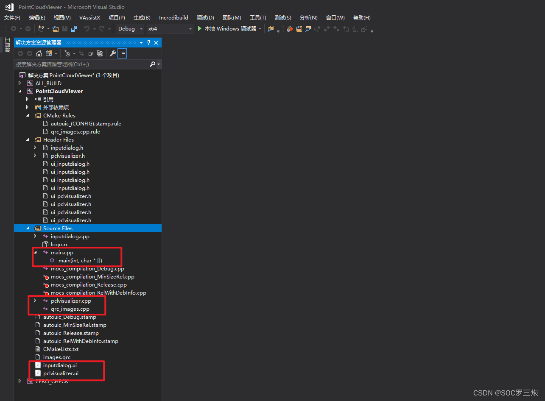Image resolution: width=545 pixels, height=401 pixels.
Task: Collapse the Header Files folder
Action: [27, 139]
